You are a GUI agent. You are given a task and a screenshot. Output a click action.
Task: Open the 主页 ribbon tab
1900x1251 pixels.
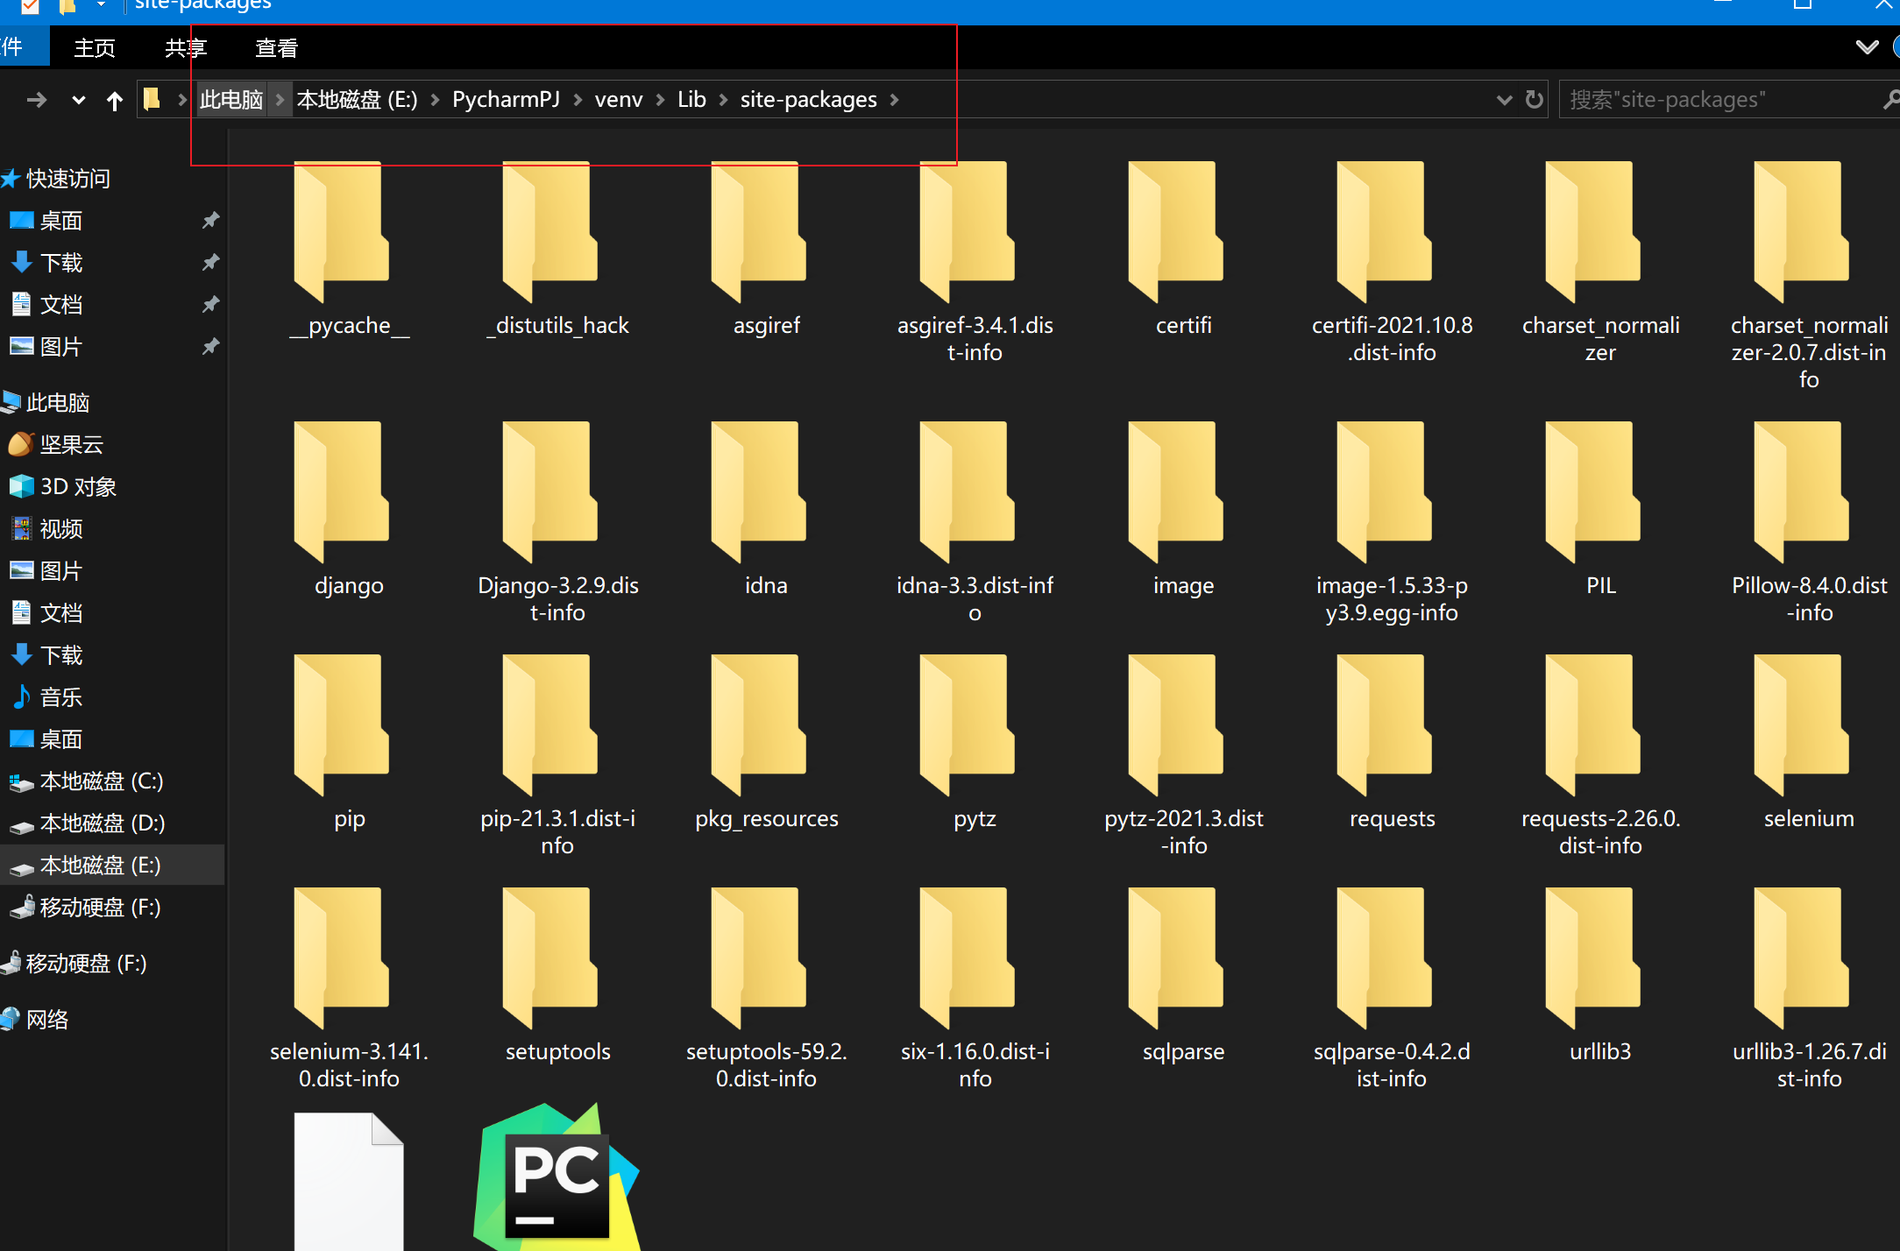click(95, 48)
